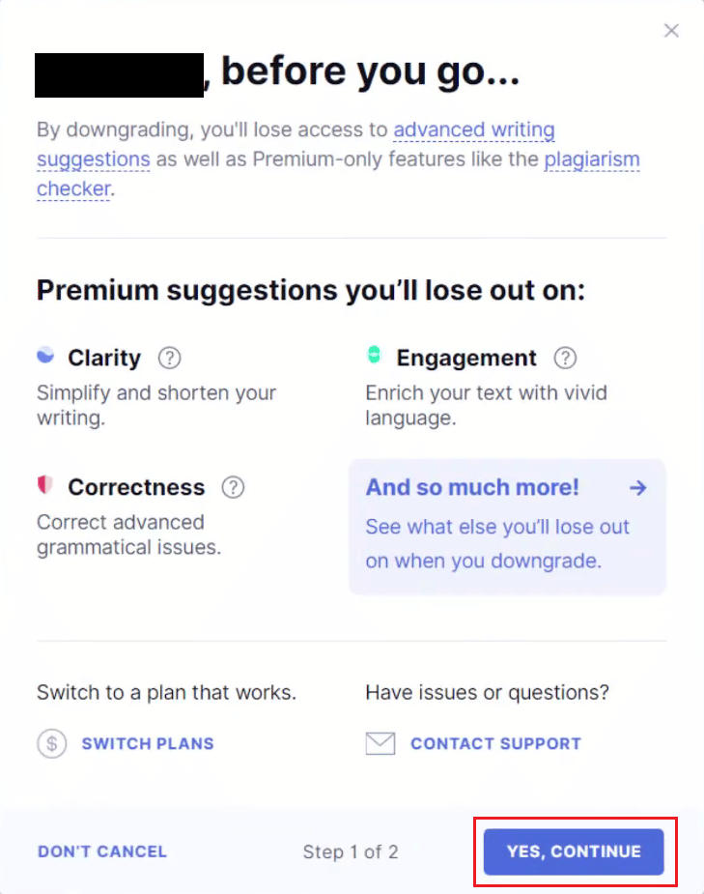Click the Step 1 of 2 indicator
Viewport: 704px width, 894px height.
pyautogui.click(x=350, y=851)
